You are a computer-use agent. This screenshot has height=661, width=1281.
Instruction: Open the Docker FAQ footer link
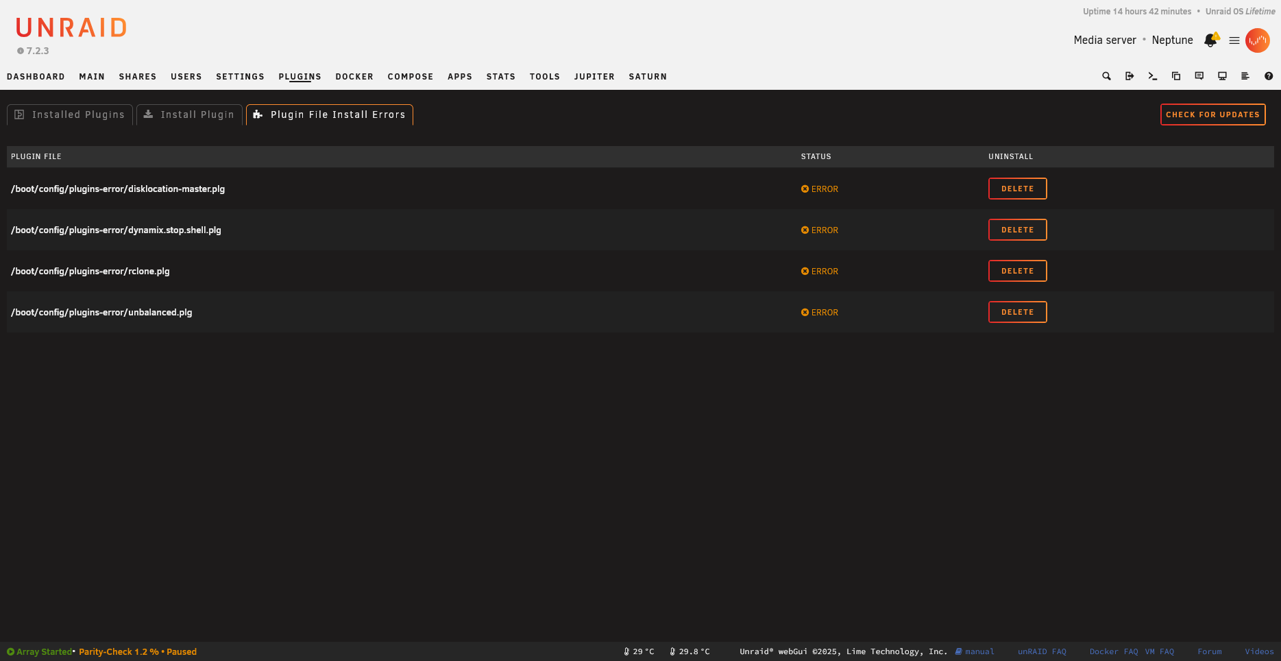point(1113,651)
